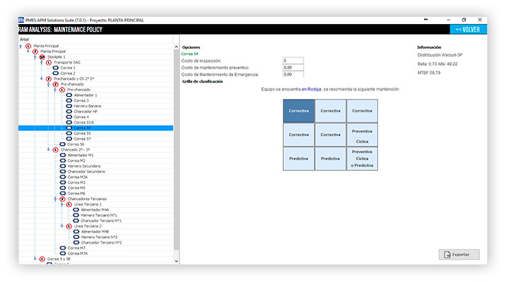
Task: Click the tree vertical scrollbar thumb
Action: (176, 150)
